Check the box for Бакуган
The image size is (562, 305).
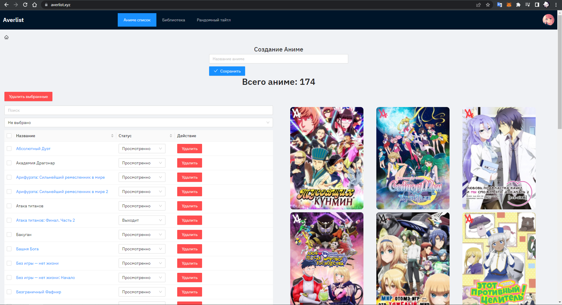pos(9,235)
